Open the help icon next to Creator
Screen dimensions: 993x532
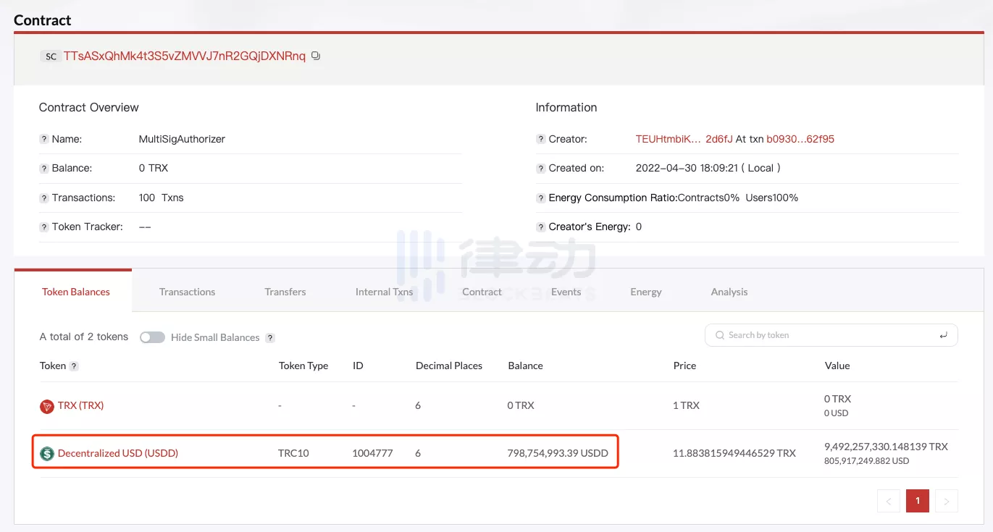541,139
